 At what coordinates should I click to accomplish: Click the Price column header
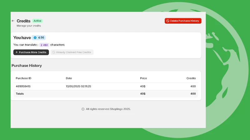pos(143,78)
